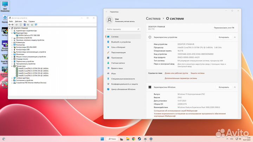Open the Recycle Bin desktop icon
The image size is (253, 142).
pyautogui.click(x=5, y=19)
